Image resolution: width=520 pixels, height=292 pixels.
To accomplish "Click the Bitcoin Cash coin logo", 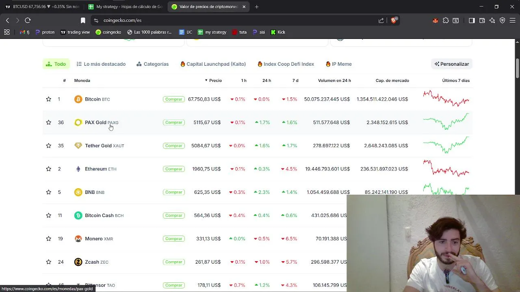I will tap(78, 215).
